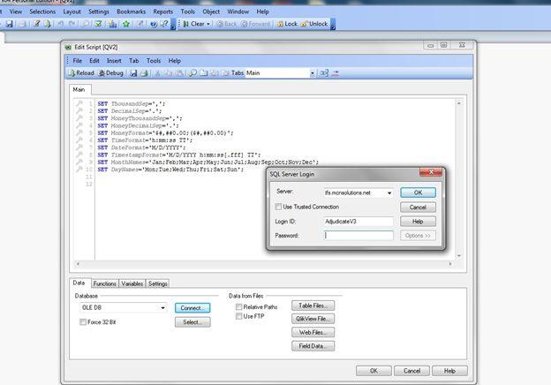
Task: Expand the Server combo box in SQL login
Action: pos(389,192)
